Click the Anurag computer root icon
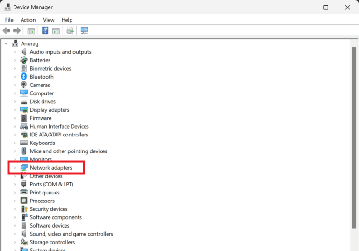The height and width of the screenshot is (251, 359). point(15,43)
